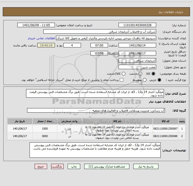The width and height of the screenshot is (193, 186).
Task: Click the need number field 1101001403000328
Action: [137, 25]
